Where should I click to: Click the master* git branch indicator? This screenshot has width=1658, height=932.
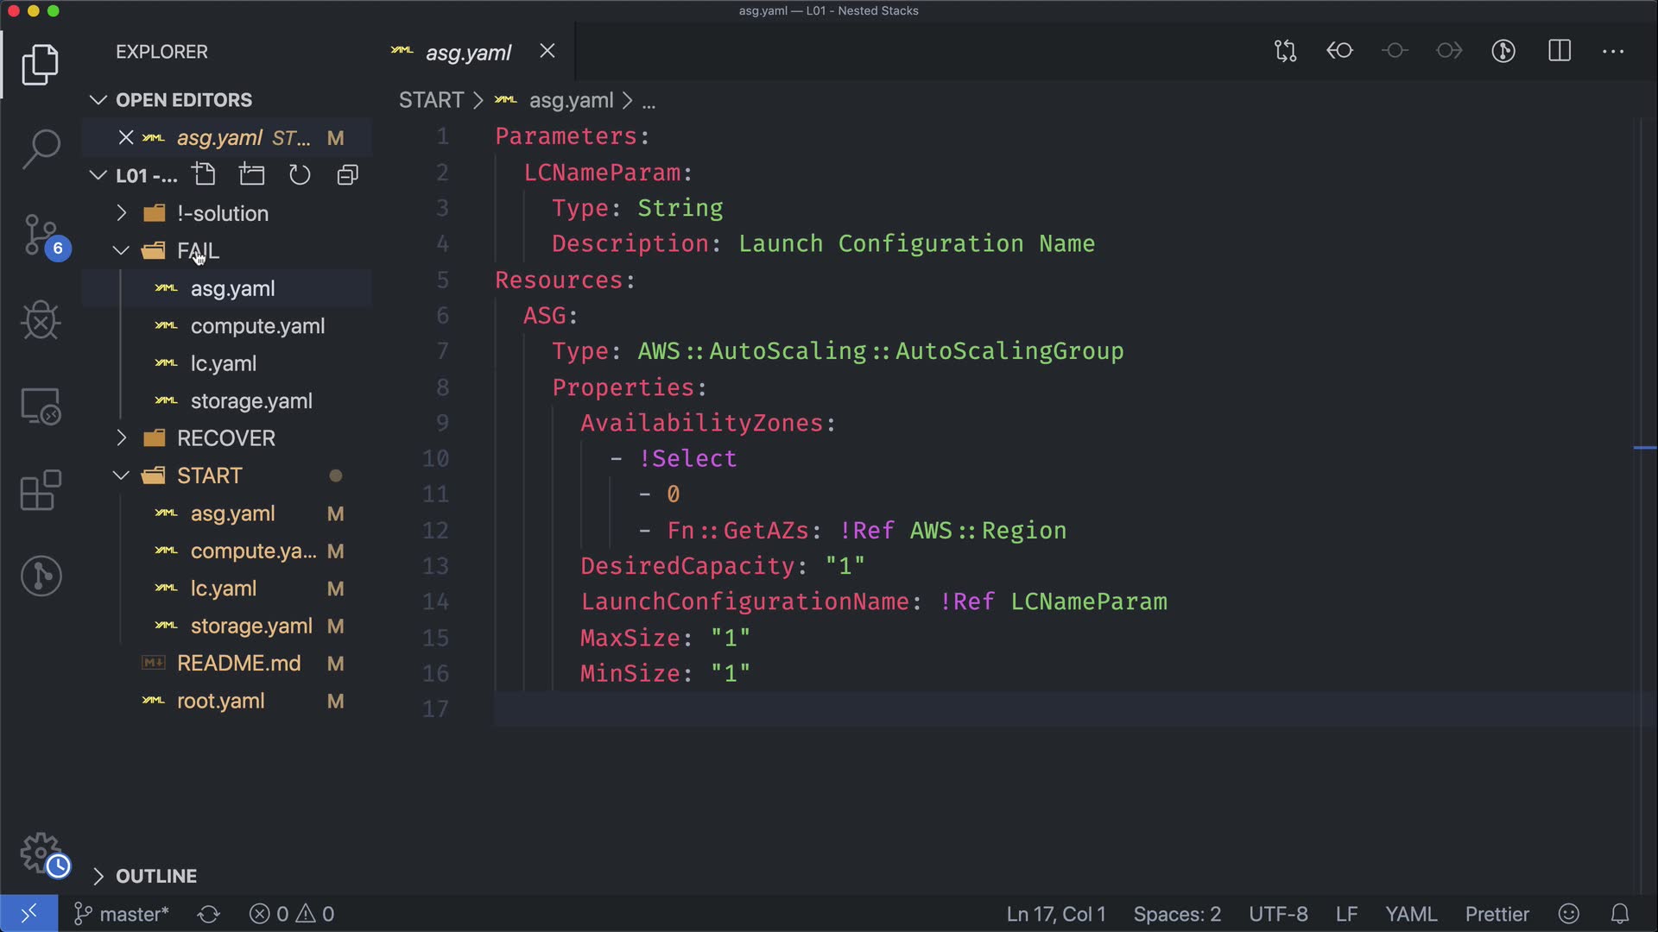coord(122,914)
